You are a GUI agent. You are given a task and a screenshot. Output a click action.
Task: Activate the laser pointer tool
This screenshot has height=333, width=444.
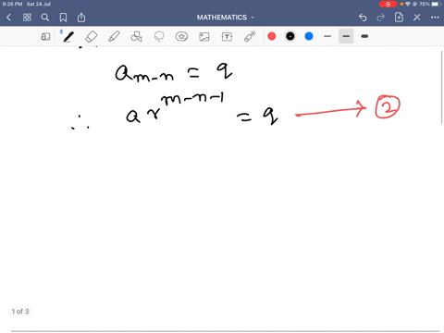(250, 36)
